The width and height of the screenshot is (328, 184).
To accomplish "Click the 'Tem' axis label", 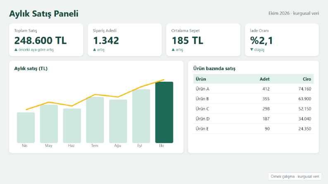I will point(95,146).
